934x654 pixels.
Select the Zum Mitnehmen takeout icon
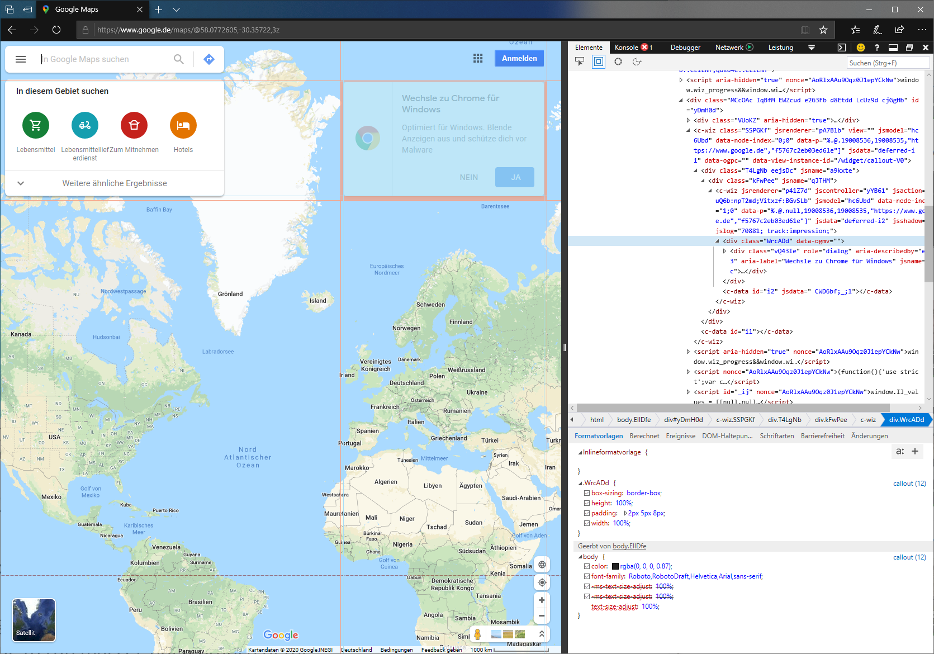click(x=134, y=125)
